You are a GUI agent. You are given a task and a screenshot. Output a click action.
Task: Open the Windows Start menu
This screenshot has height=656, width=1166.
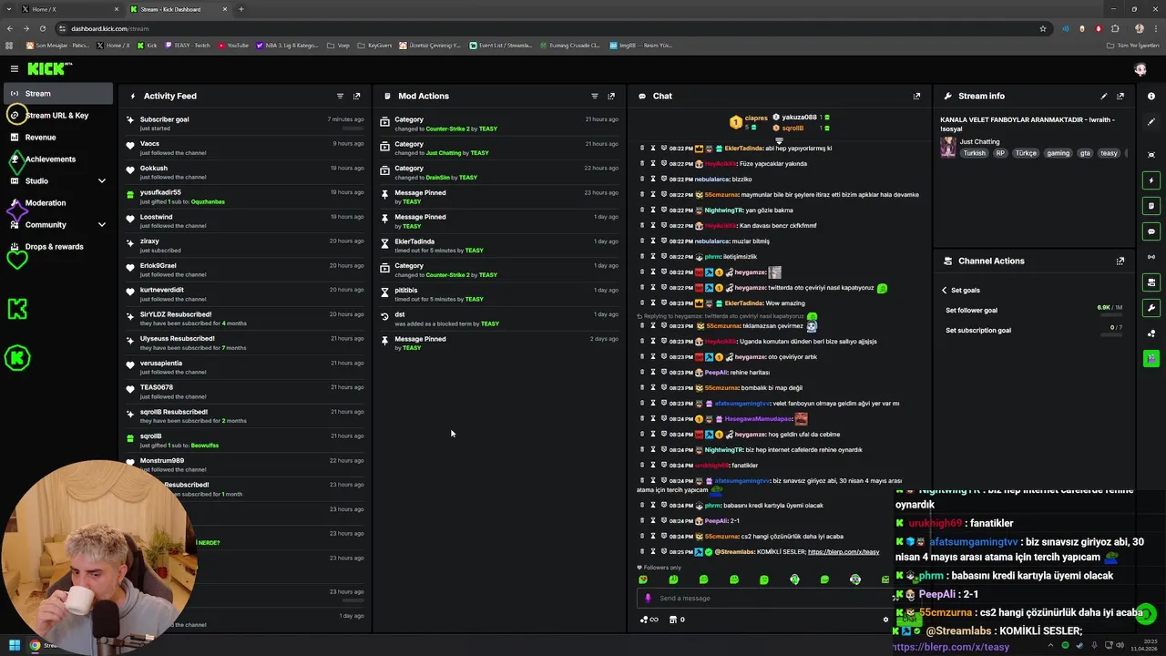tap(14, 645)
